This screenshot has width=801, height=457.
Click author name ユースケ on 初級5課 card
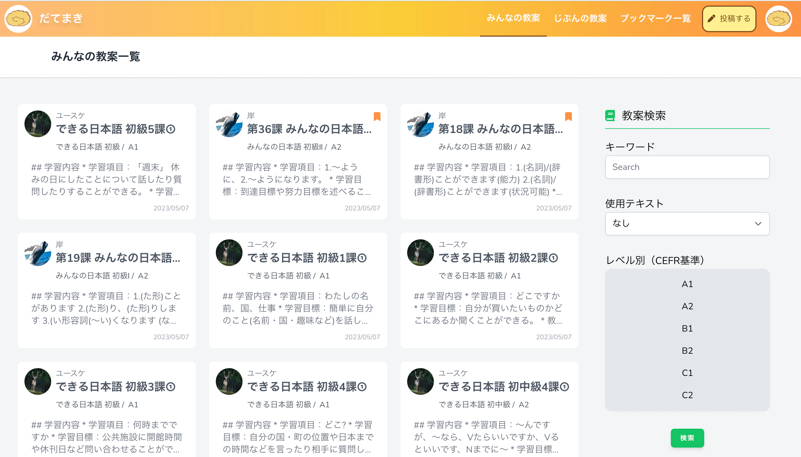pyautogui.click(x=70, y=115)
